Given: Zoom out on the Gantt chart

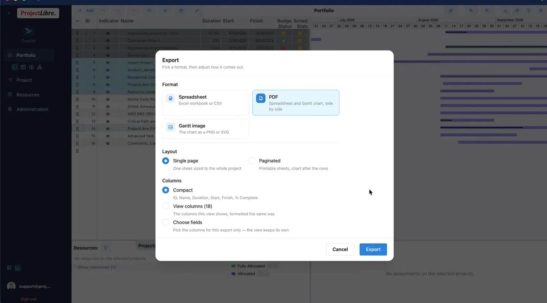Looking at the screenshot, I should pos(487,11).
